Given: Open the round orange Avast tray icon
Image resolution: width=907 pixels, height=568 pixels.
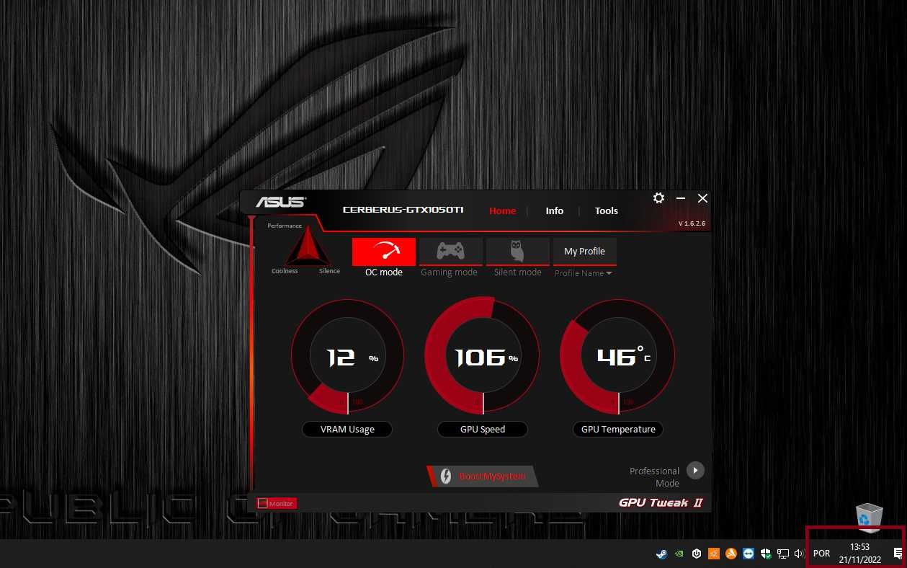Looking at the screenshot, I should (x=731, y=554).
